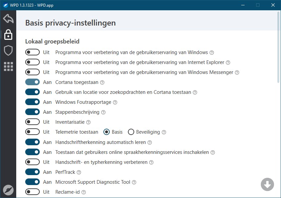Turn off the Stappenbeschrijving toggle
The image size is (281, 198).
pos(32,112)
